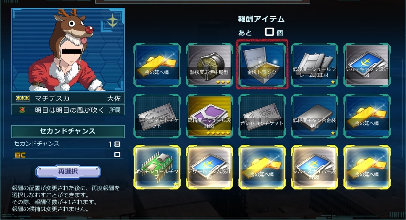Select the マヂデスカ player name row
The width and height of the screenshot is (406, 220).
(x=68, y=98)
